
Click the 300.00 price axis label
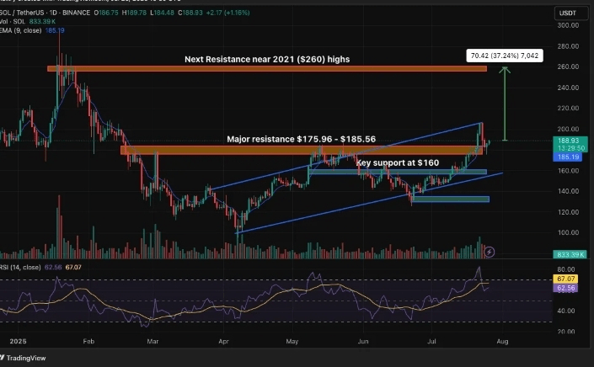tap(568, 26)
